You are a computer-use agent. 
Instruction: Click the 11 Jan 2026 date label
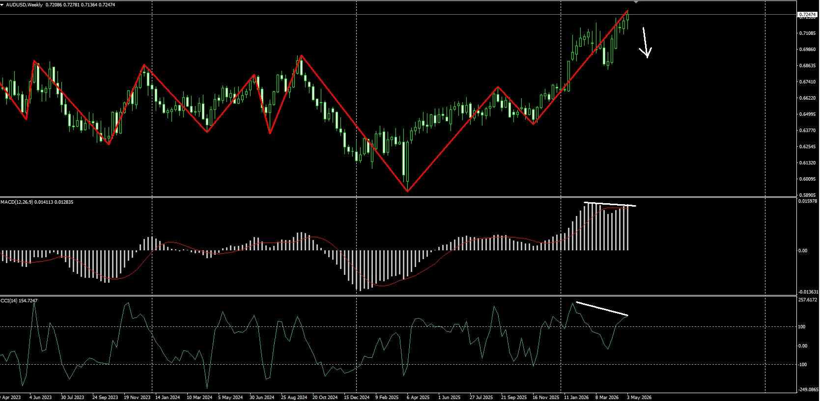click(576, 398)
